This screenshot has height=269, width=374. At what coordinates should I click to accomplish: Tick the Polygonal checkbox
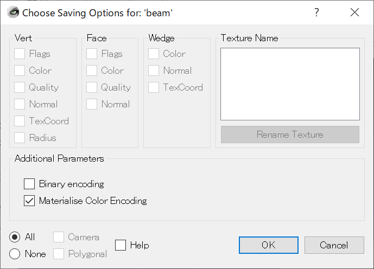59,254
